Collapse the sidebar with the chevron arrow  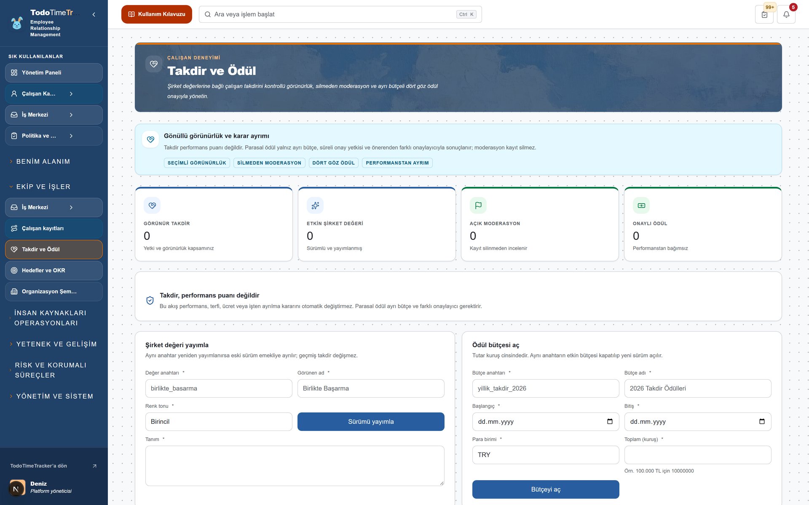click(x=94, y=15)
